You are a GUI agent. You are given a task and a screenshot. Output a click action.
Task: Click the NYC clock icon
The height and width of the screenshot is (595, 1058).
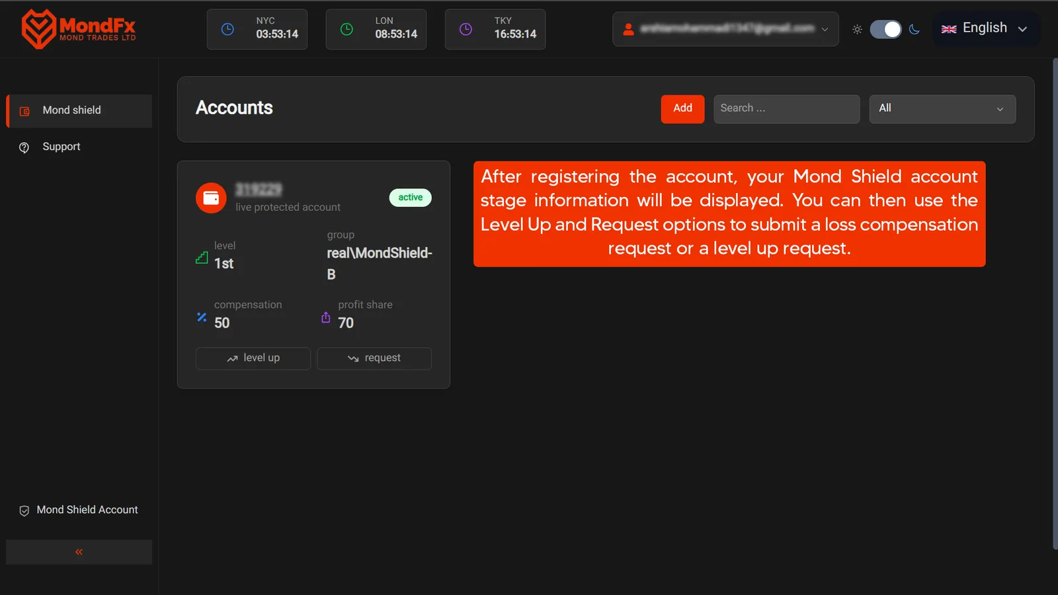[227, 29]
